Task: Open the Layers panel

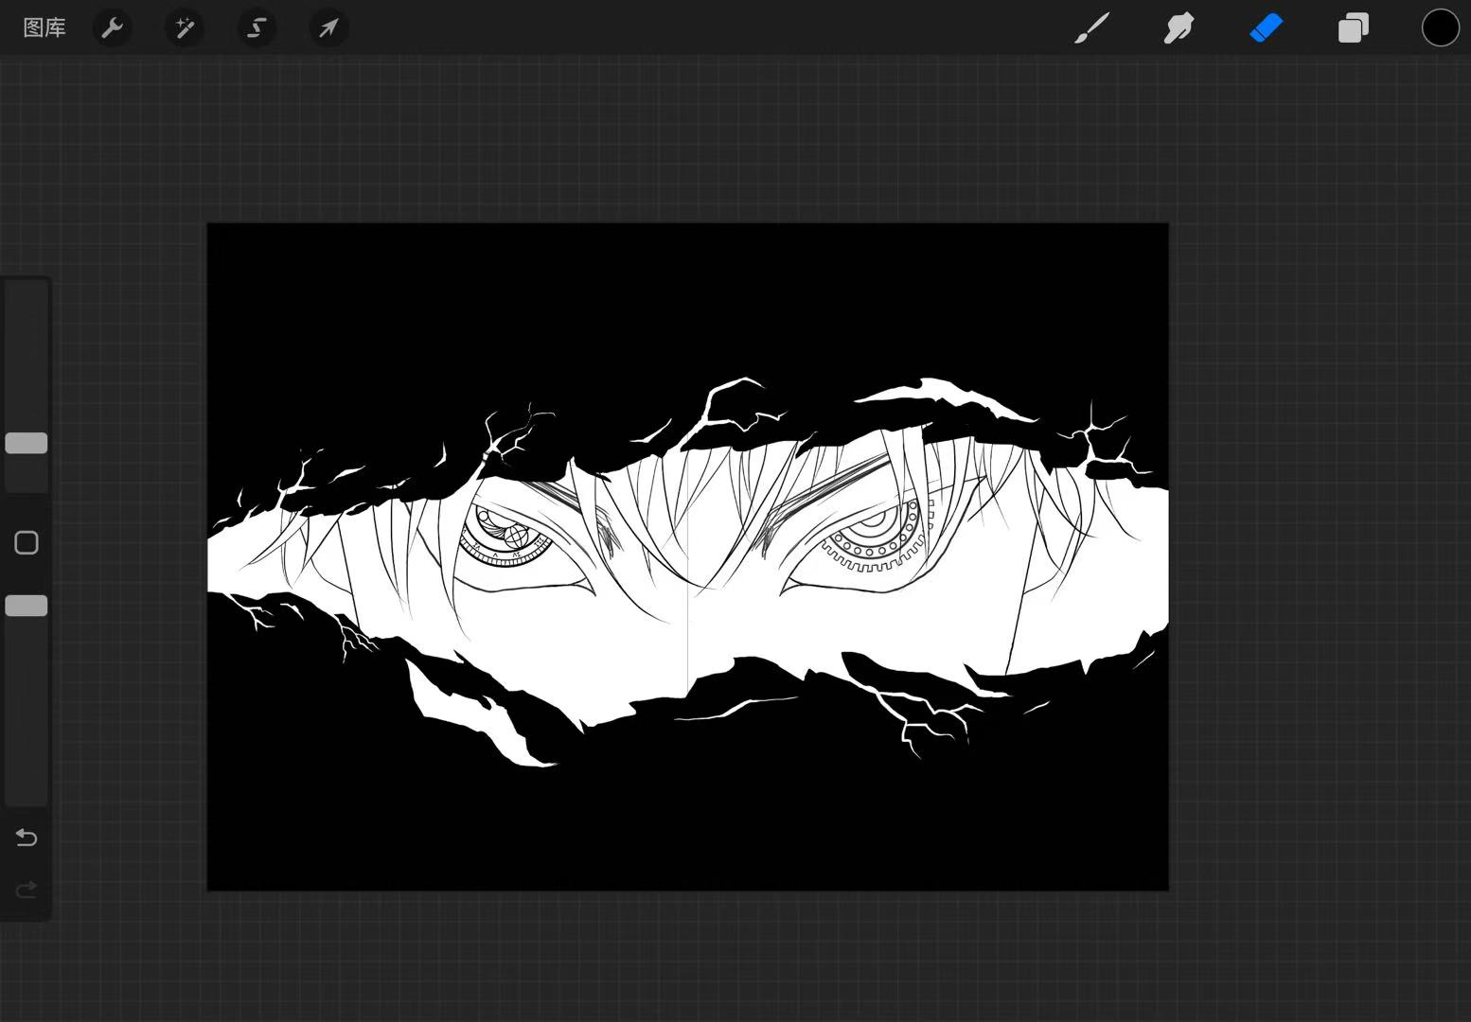Action: pos(1353,28)
